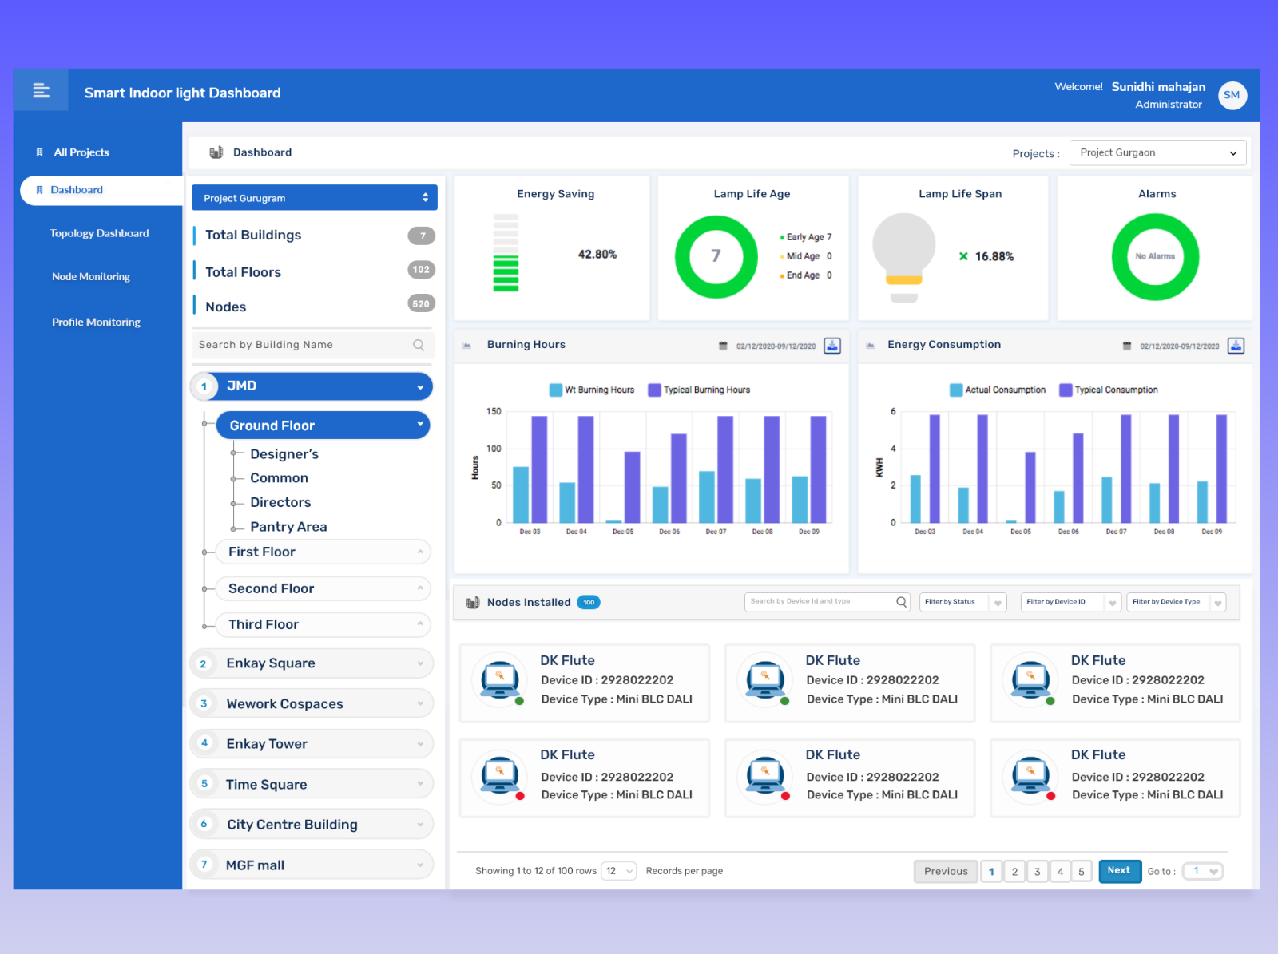Image resolution: width=1278 pixels, height=954 pixels.
Task: Download the Energy Consumption chart
Action: click(1236, 346)
